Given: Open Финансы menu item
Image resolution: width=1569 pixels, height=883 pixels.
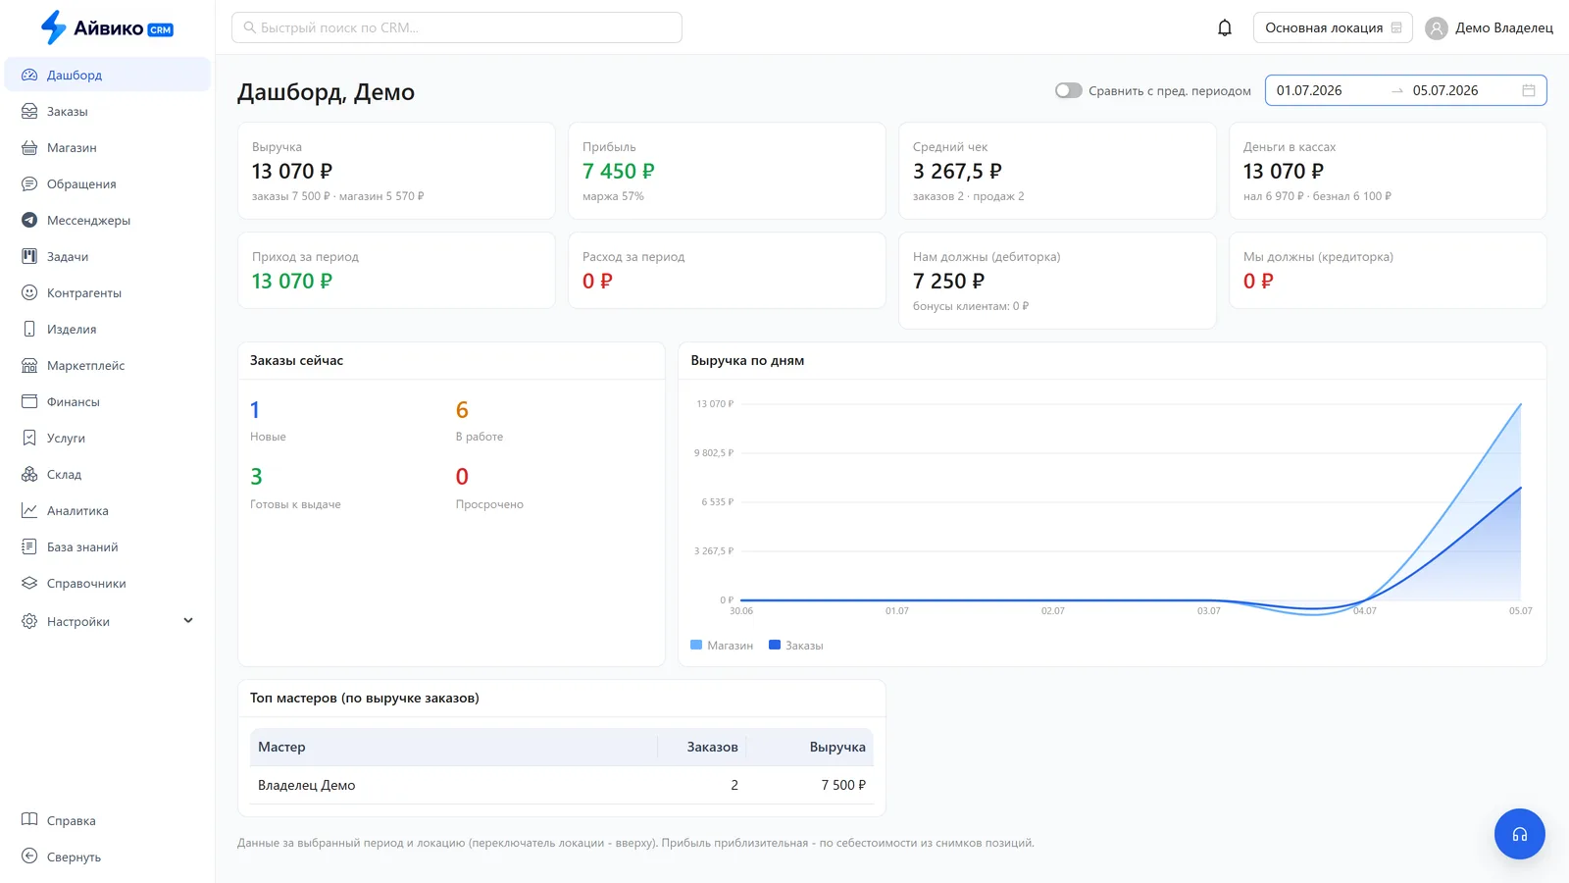Looking at the screenshot, I should click(x=108, y=401).
